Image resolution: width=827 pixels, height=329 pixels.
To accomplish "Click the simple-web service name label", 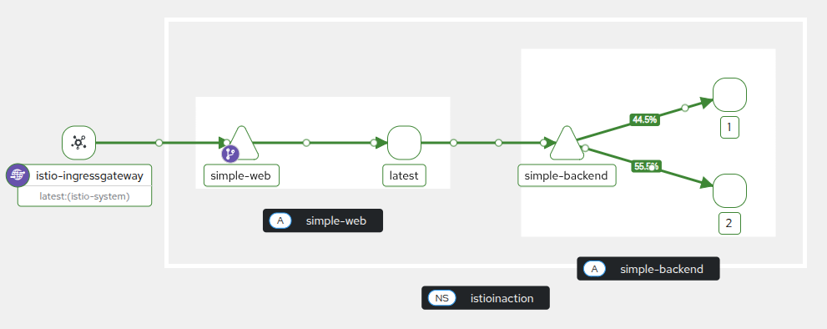I will click(241, 175).
